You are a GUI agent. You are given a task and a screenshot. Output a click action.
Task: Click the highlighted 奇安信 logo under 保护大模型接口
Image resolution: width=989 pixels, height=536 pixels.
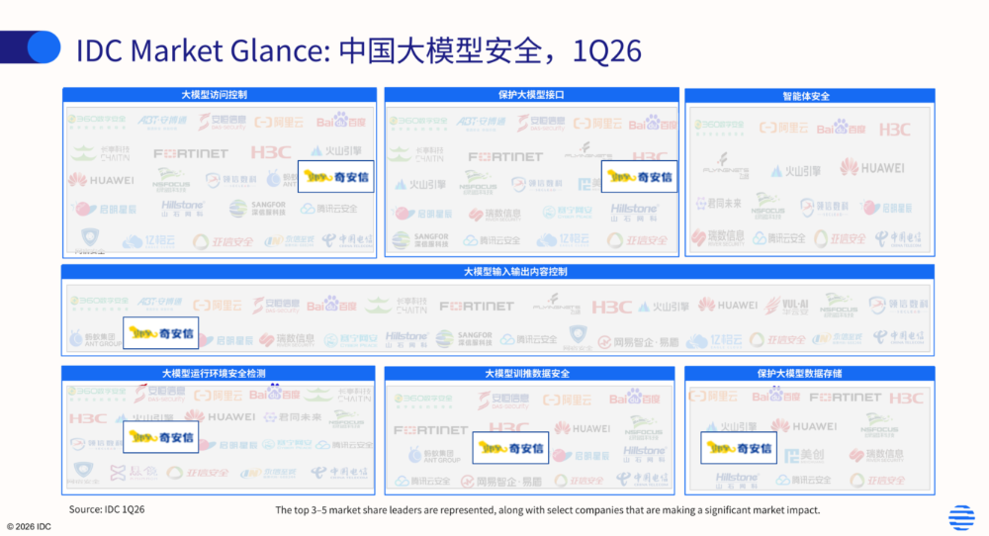(x=640, y=177)
